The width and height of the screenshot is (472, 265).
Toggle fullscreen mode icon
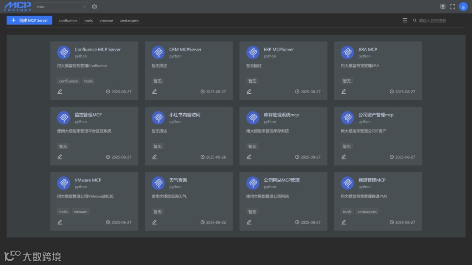pos(452,7)
